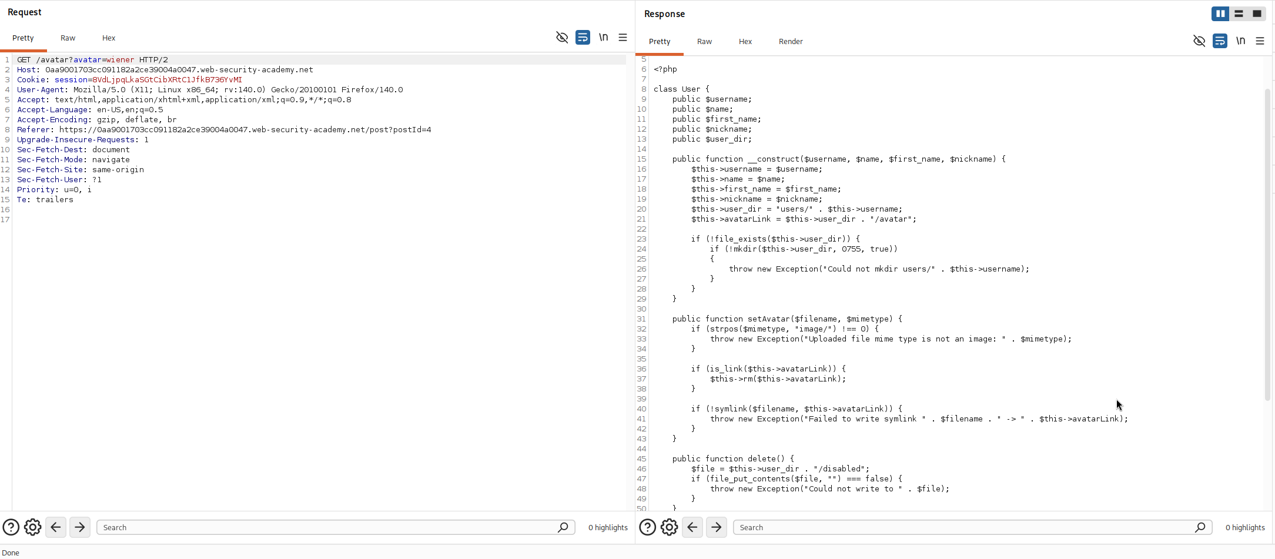Switch Request view to Hex tab
The width and height of the screenshot is (1275, 559).
tap(109, 38)
